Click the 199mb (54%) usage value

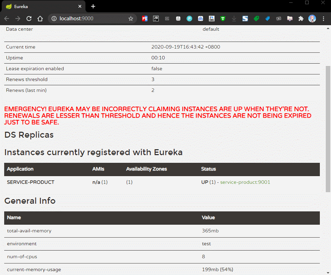(218, 269)
